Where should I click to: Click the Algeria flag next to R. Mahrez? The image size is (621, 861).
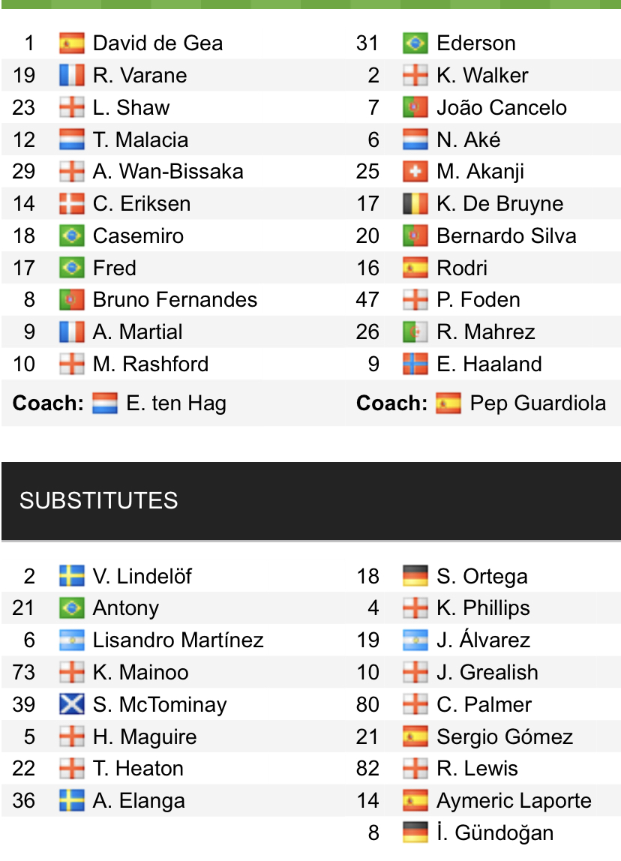click(x=415, y=332)
